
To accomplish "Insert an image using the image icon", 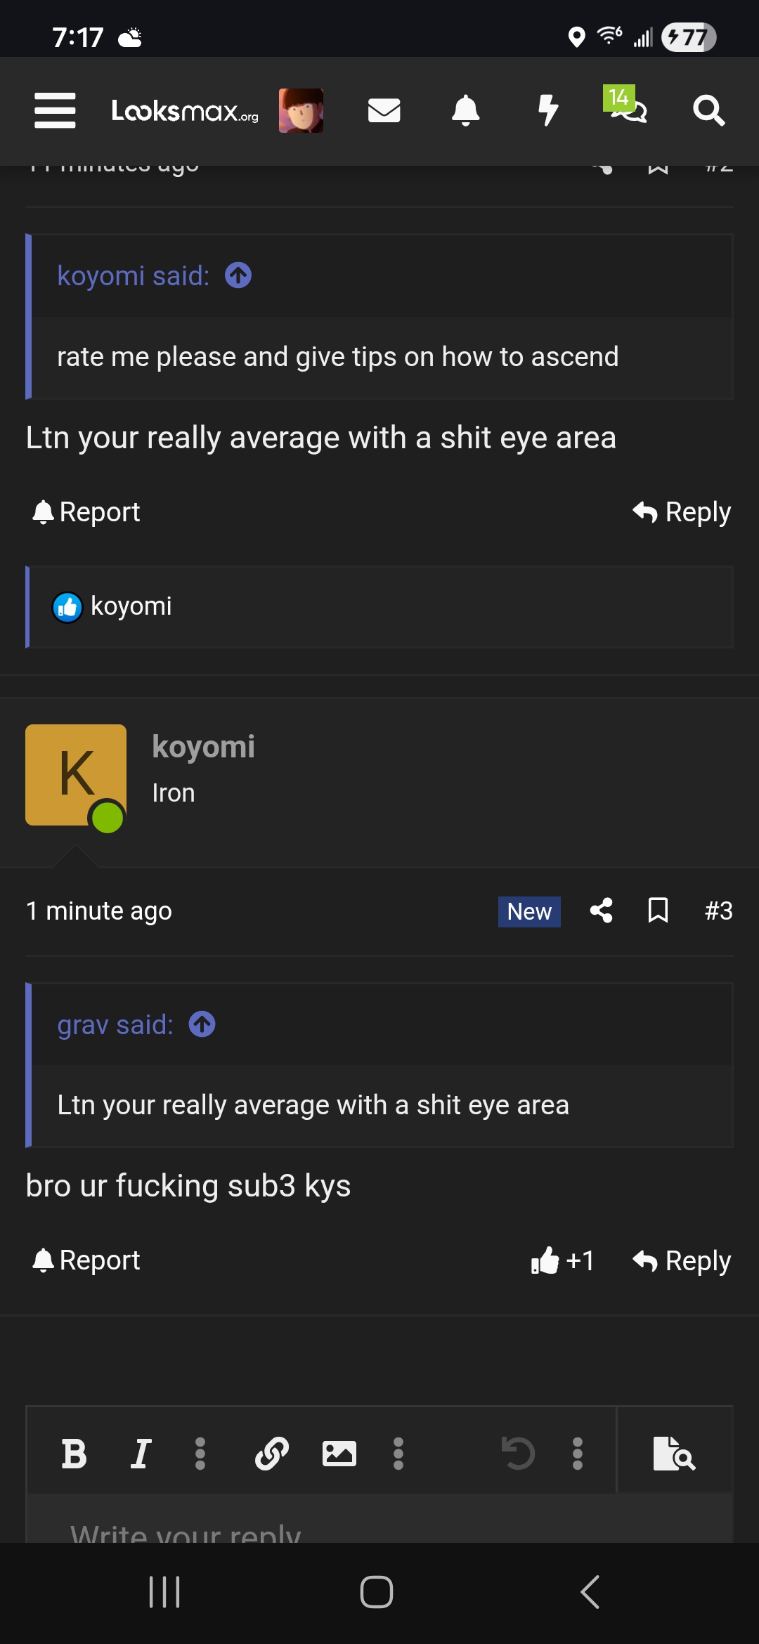I will [x=339, y=1454].
